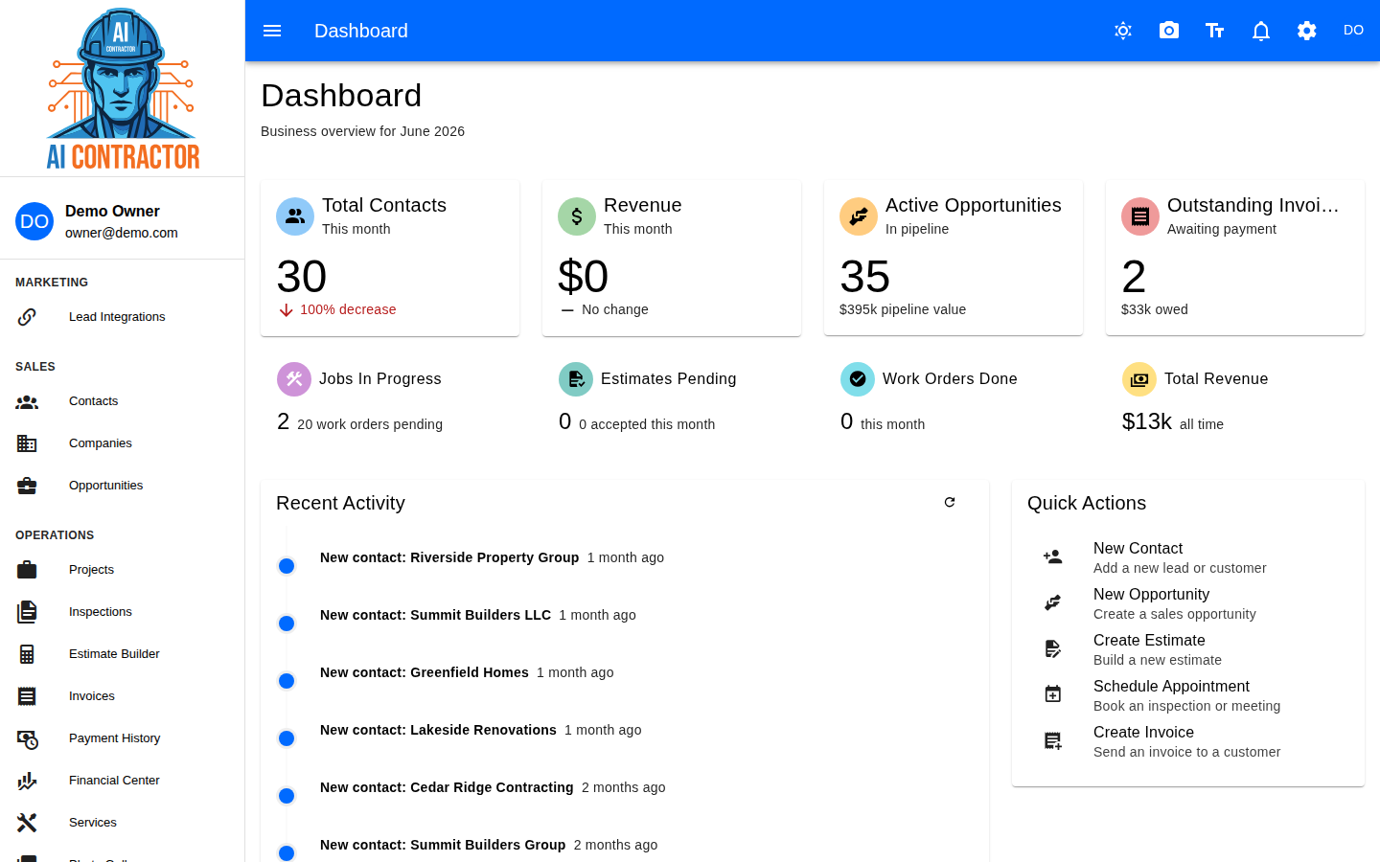Open Inspections in sidebar

(123, 612)
